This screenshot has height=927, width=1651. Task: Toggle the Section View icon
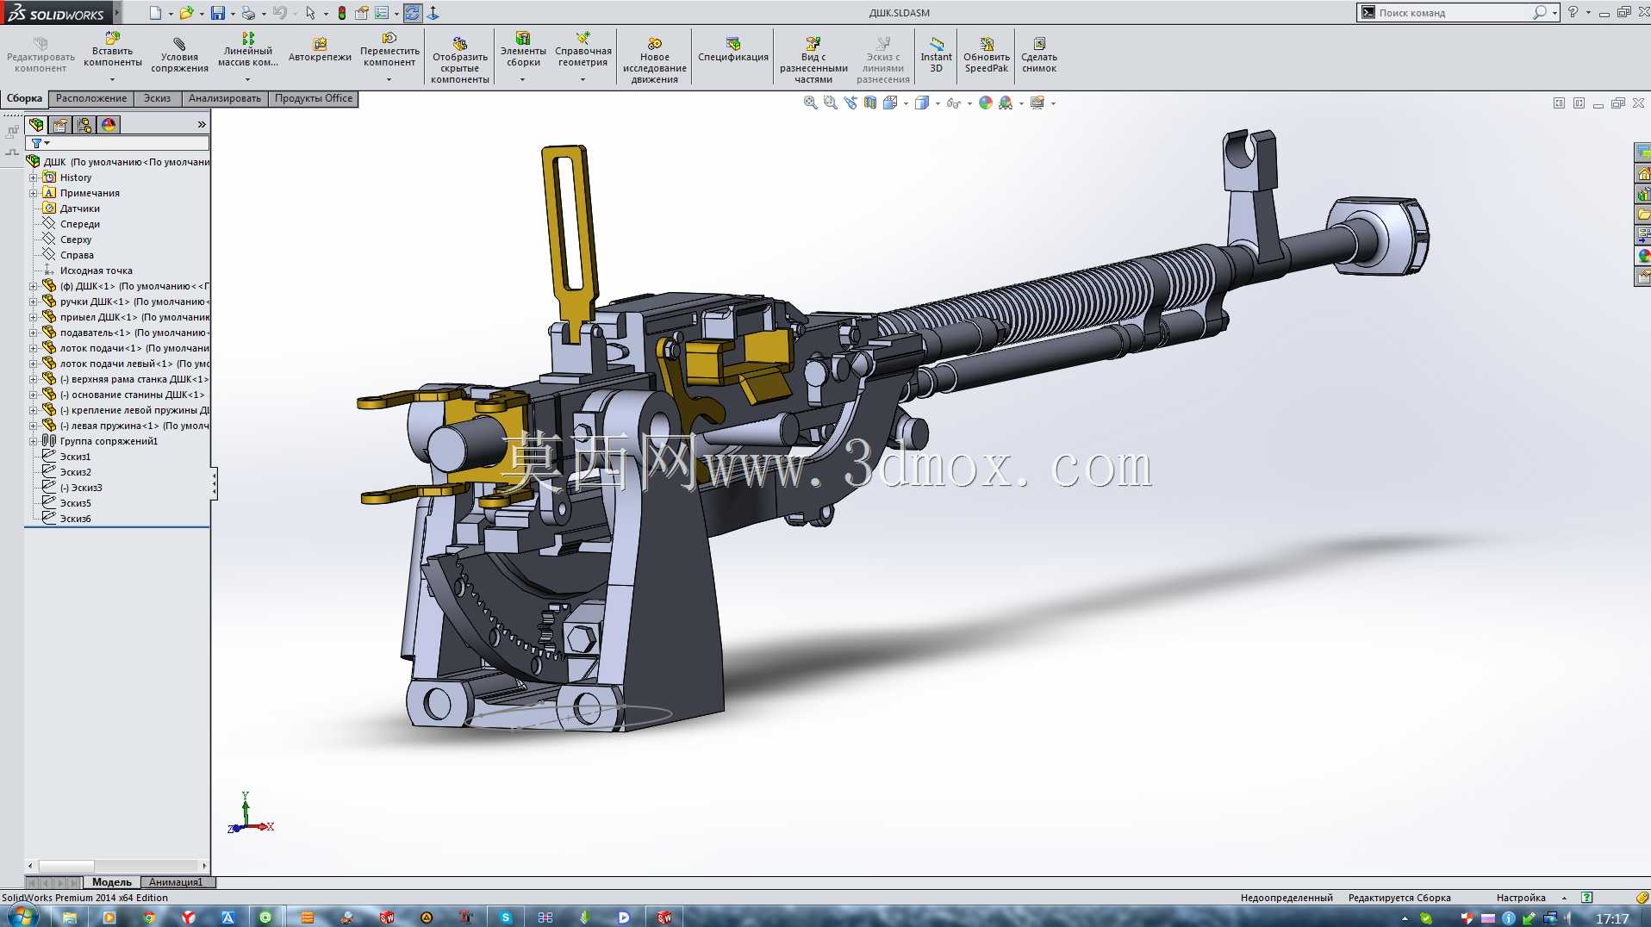point(870,103)
